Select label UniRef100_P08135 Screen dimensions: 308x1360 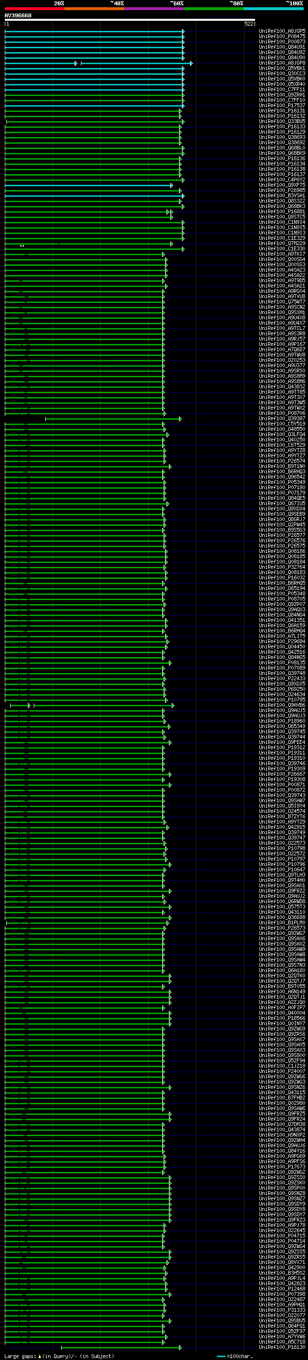(x=282, y=662)
